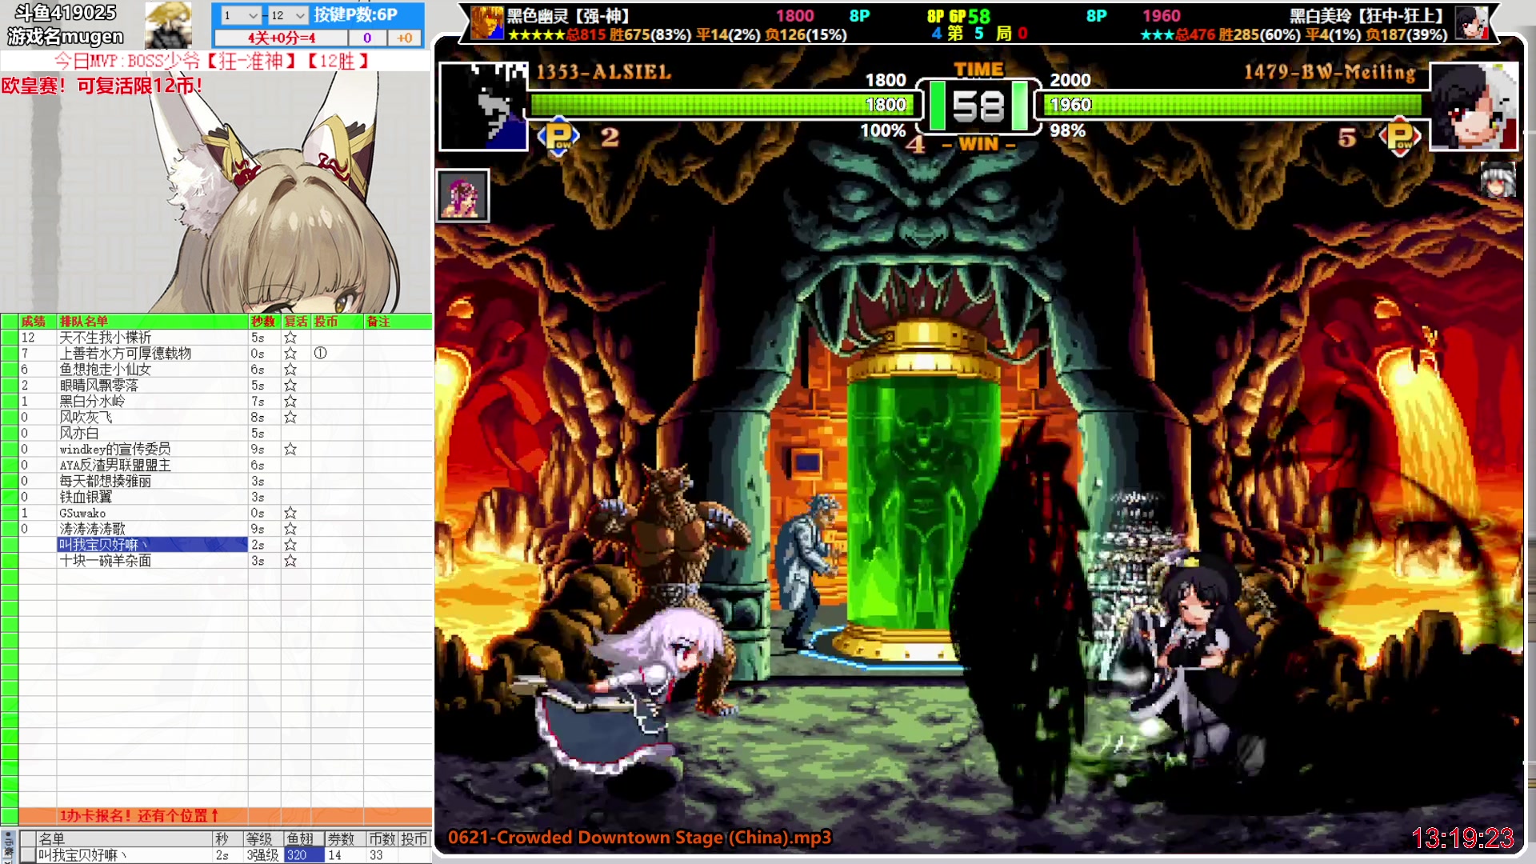Select the small white-haired teammate portrait under BW-Meiling
1536x864 pixels.
pos(1498,179)
